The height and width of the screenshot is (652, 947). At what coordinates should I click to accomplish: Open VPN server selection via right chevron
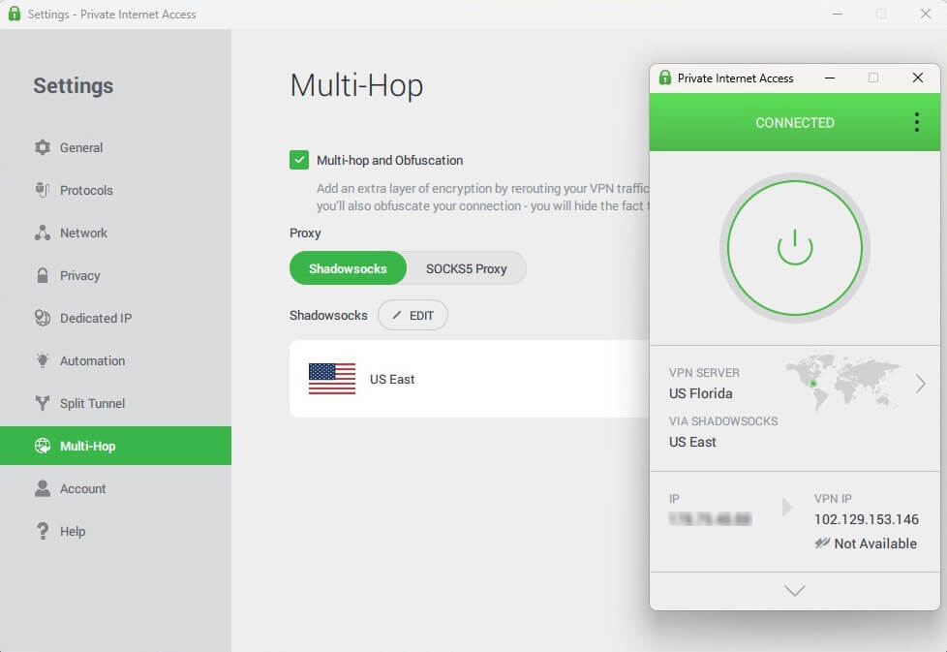920,384
